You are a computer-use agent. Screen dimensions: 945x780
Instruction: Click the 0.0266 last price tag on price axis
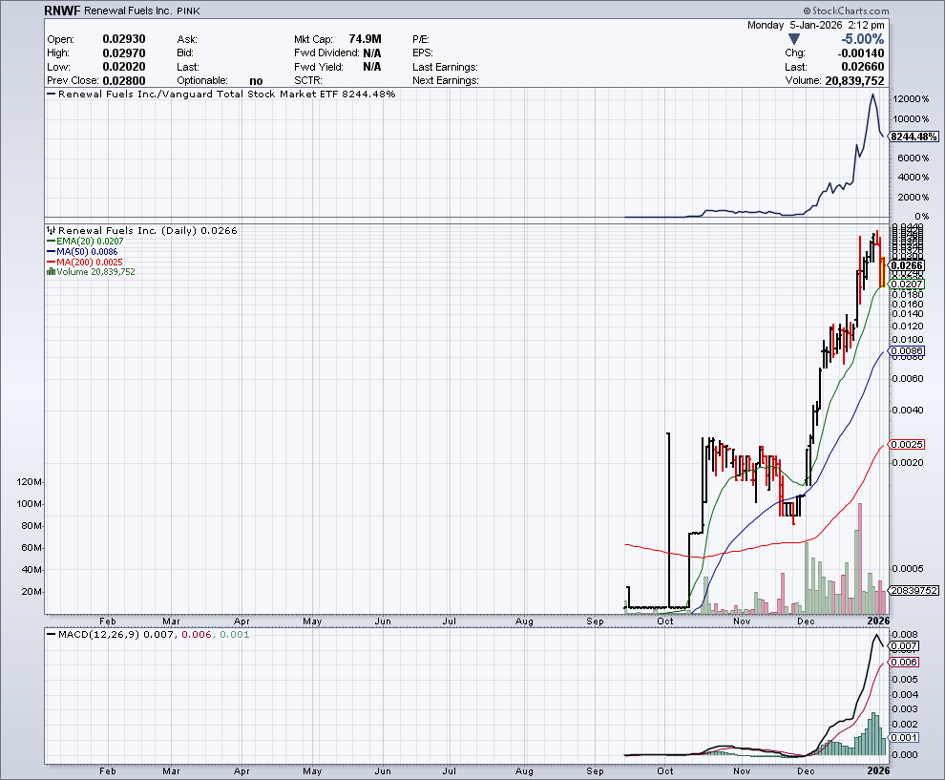(x=907, y=265)
